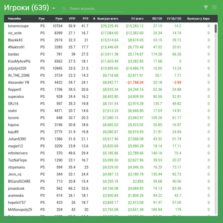The width and height of the screenshot is (223, 223).
Task: Expand the Игроки (639) dropdown arrow
Action: 54,8
